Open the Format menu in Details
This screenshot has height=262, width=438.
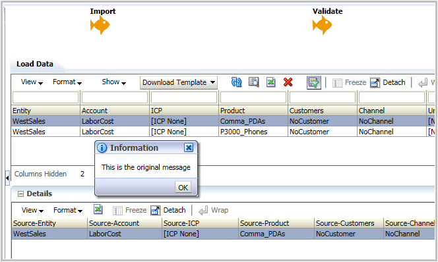tap(68, 210)
